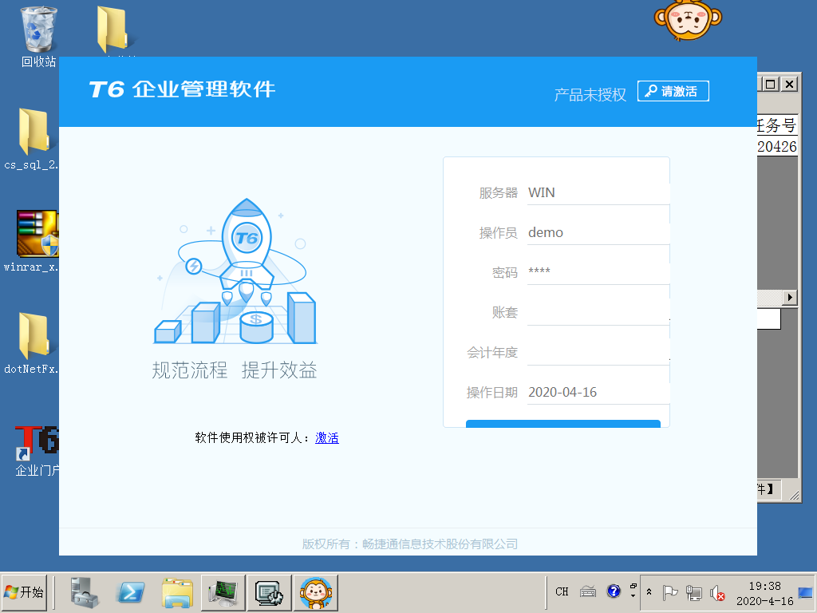Image resolution: width=817 pixels, height=613 pixels.
Task: Open the 开始 Start menu
Action: click(25, 592)
